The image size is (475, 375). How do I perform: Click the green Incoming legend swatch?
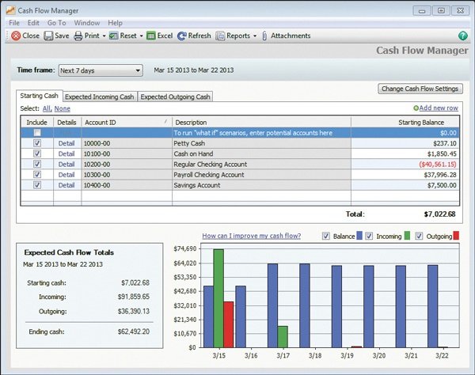click(x=407, y=235)
